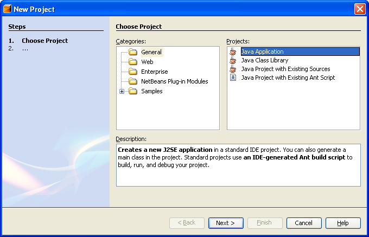Close the New Project dialog
369x237 pixels.
pyautogui.click(x=360, y=9)
